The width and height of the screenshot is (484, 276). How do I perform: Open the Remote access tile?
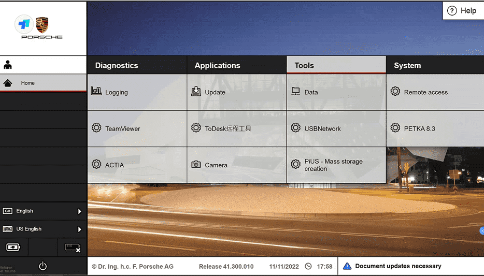[435, 92]
